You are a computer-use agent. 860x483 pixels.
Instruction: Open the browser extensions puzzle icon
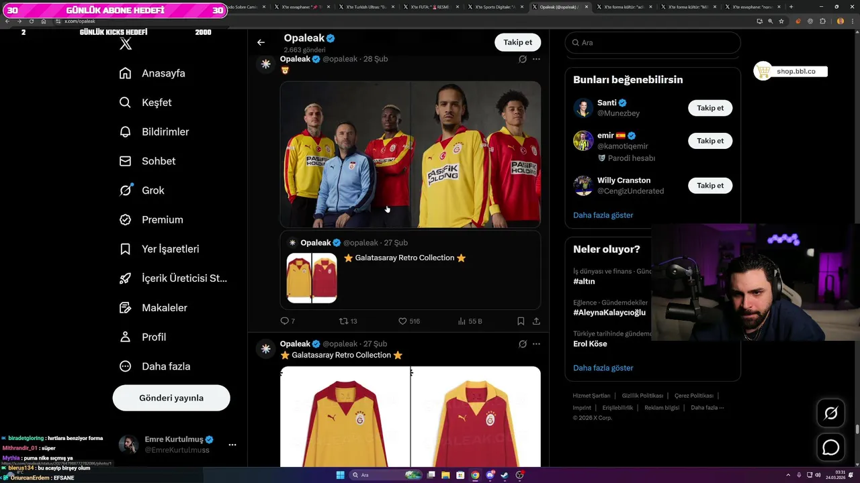coord(822,21)
